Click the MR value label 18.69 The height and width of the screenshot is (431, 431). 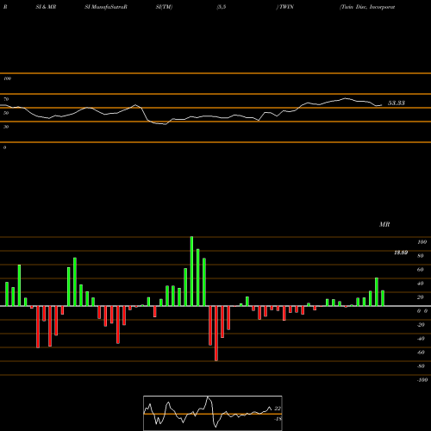pyautogui.click(x=401, y=253)
